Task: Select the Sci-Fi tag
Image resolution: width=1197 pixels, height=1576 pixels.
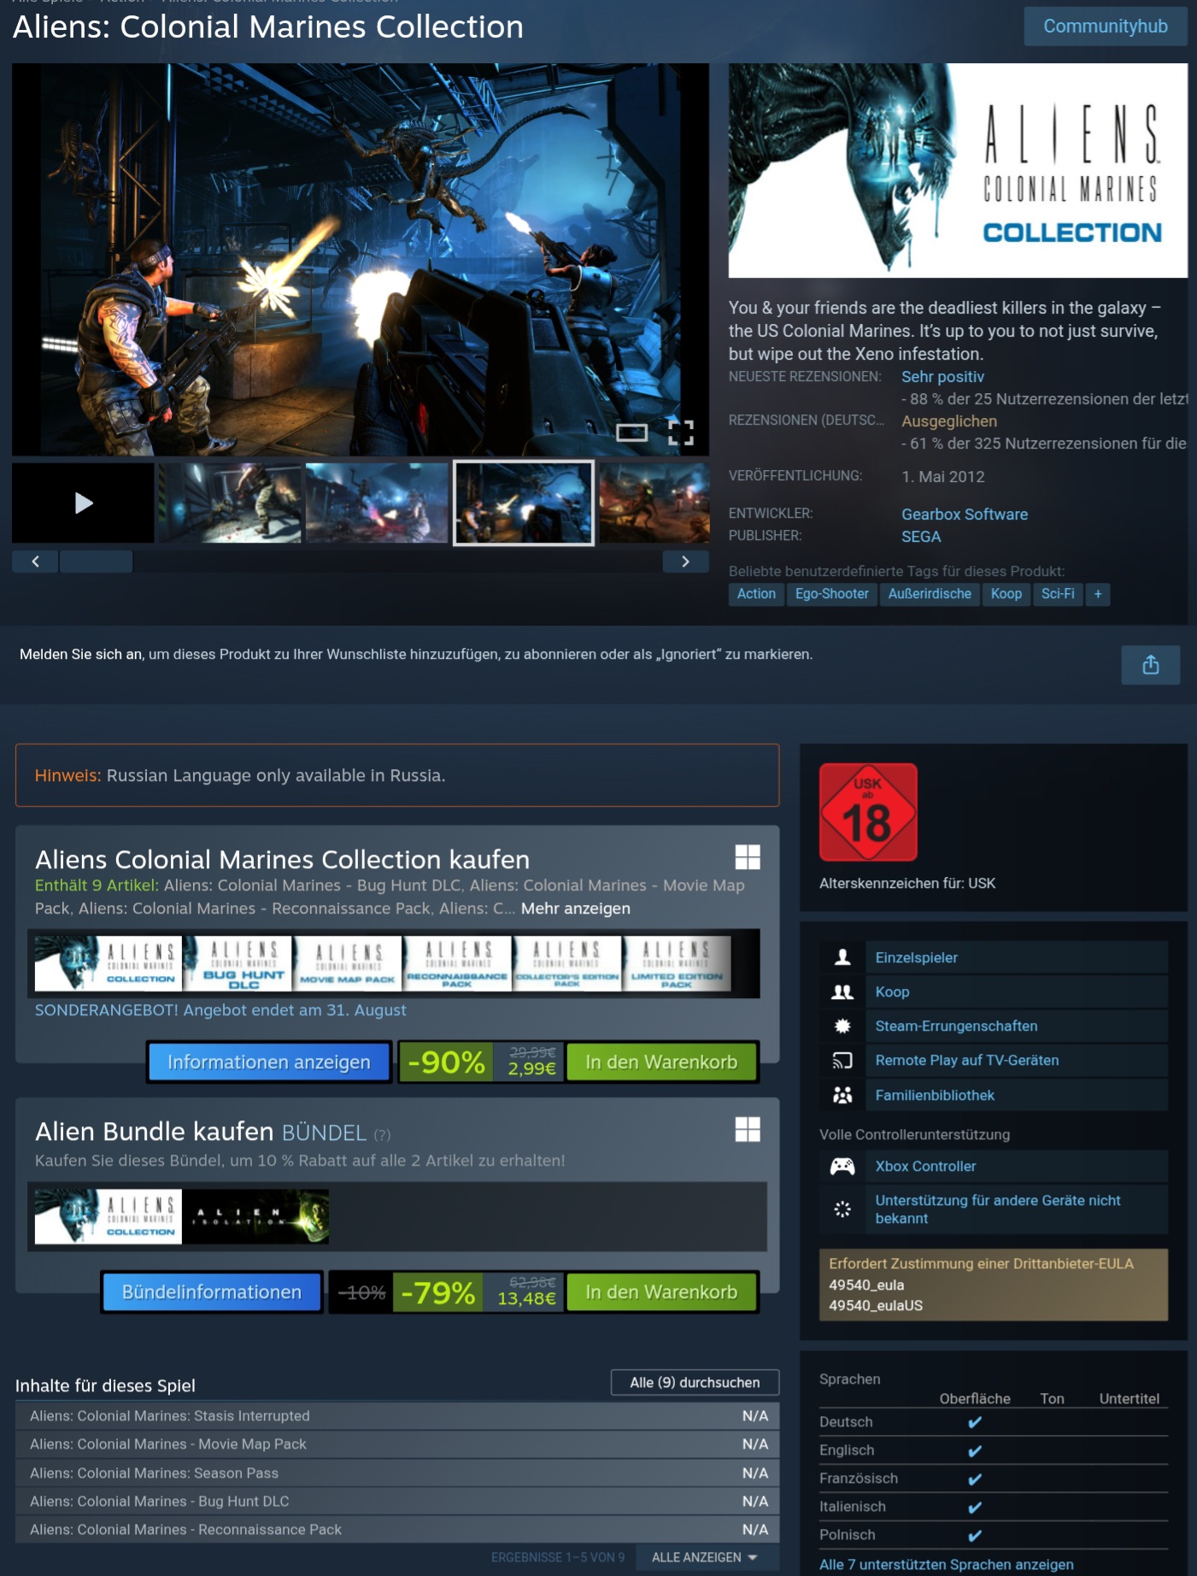Action: pyautogui.click(x=1058, y=594)
